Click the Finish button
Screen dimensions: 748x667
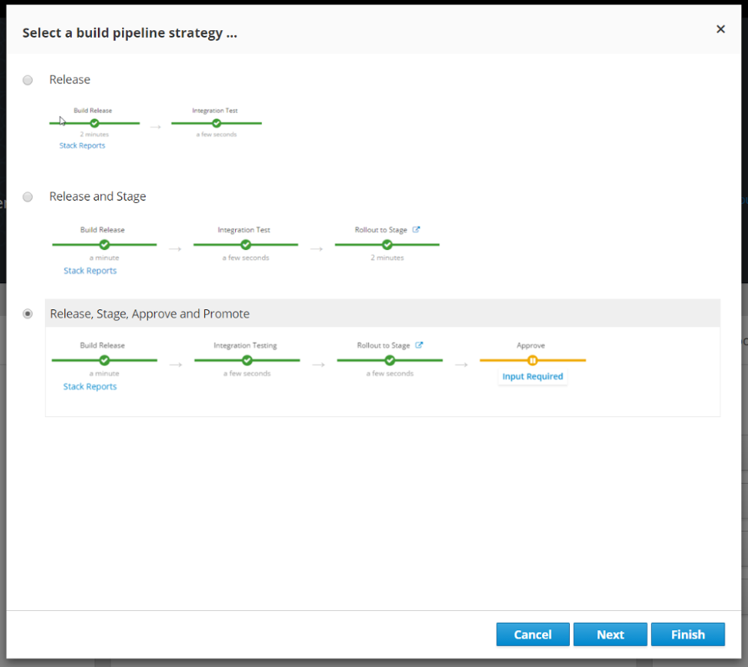coord(688,634)
